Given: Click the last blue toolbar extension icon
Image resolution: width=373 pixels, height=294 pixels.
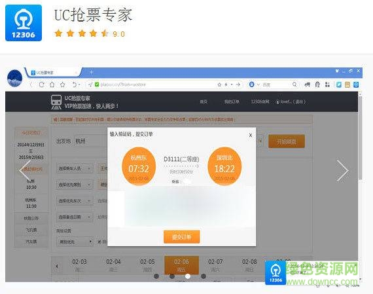Looking at the screenshot, I should coord(356,84).
